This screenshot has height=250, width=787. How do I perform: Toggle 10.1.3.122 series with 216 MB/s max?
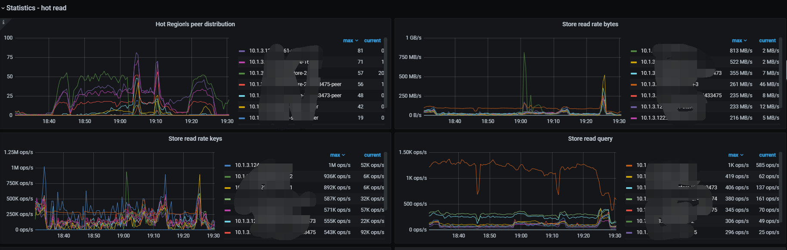[x=654, y=118]
